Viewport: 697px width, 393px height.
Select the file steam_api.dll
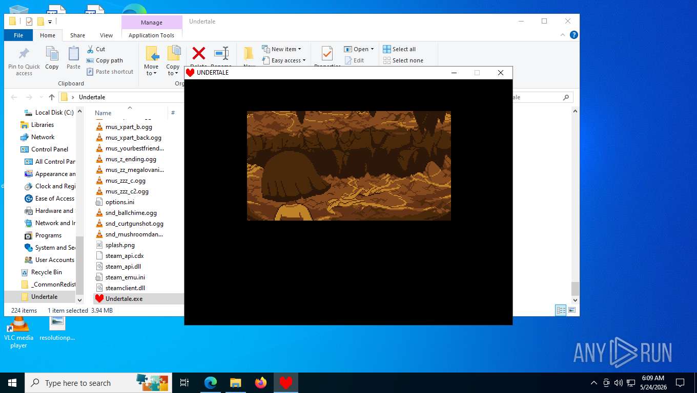point(118,267)
